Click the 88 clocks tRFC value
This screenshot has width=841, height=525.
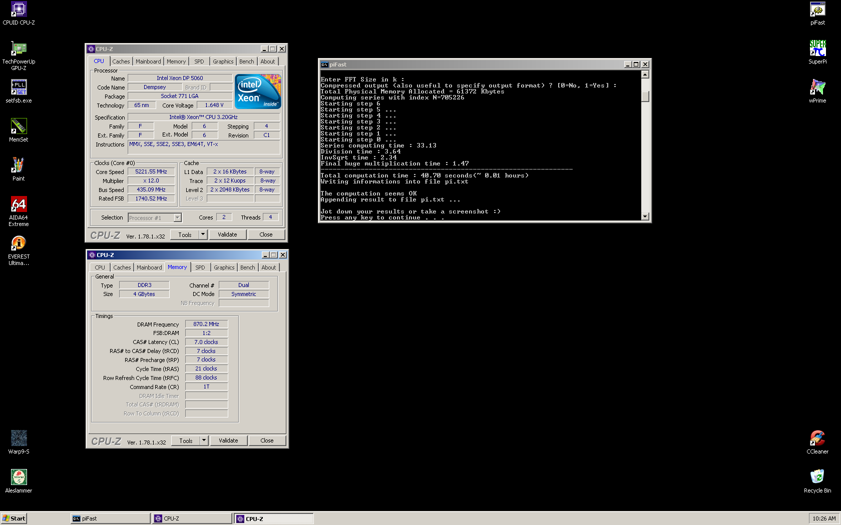[206, 377]
